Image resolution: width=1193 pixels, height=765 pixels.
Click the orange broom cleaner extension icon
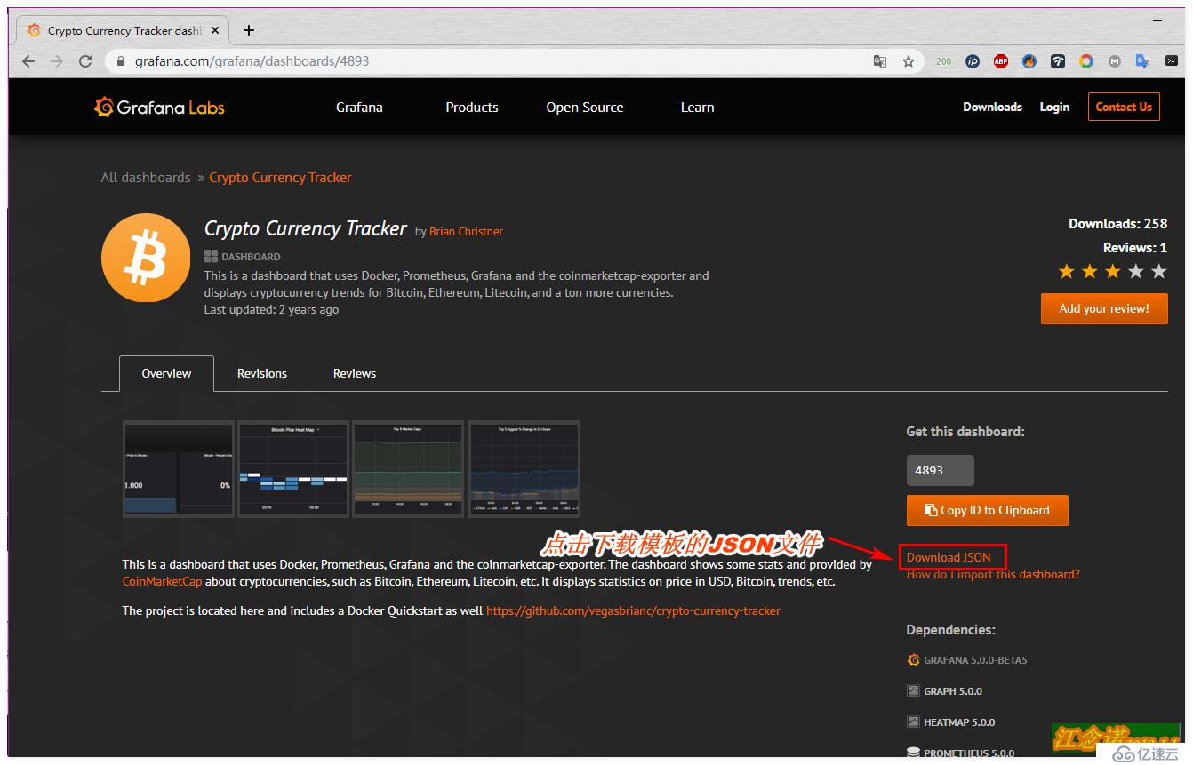click(1029, 61)
